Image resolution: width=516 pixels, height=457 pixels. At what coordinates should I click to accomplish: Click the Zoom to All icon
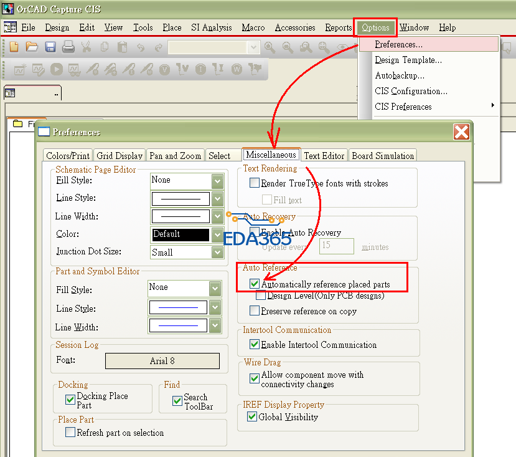coord(324,47)
